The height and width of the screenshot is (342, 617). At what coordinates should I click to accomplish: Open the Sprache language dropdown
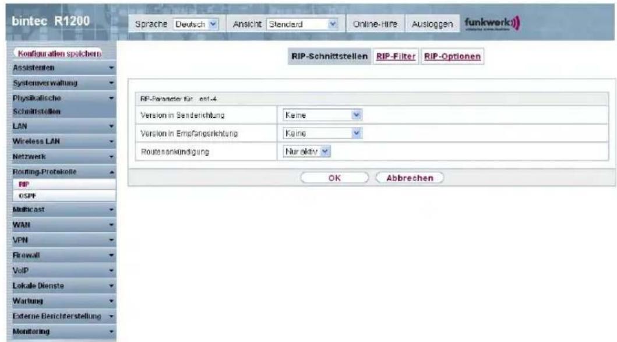196,24
